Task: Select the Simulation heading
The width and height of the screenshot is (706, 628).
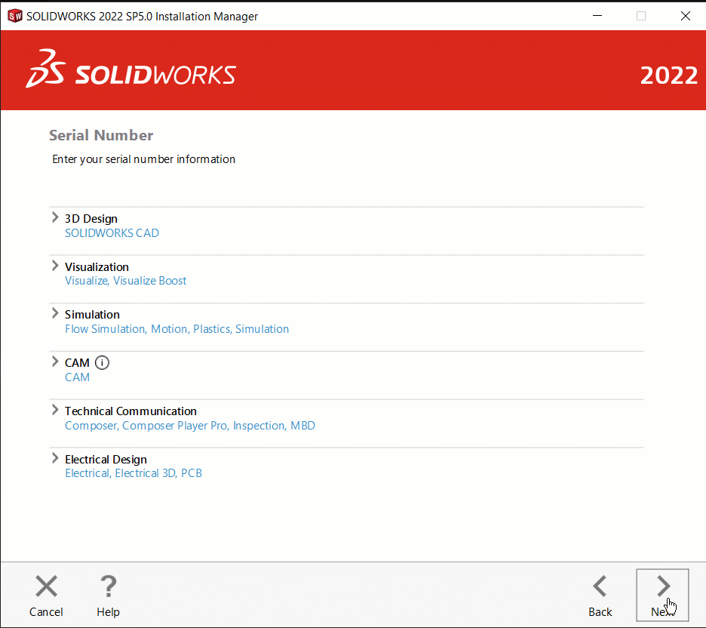Action: 92,315
